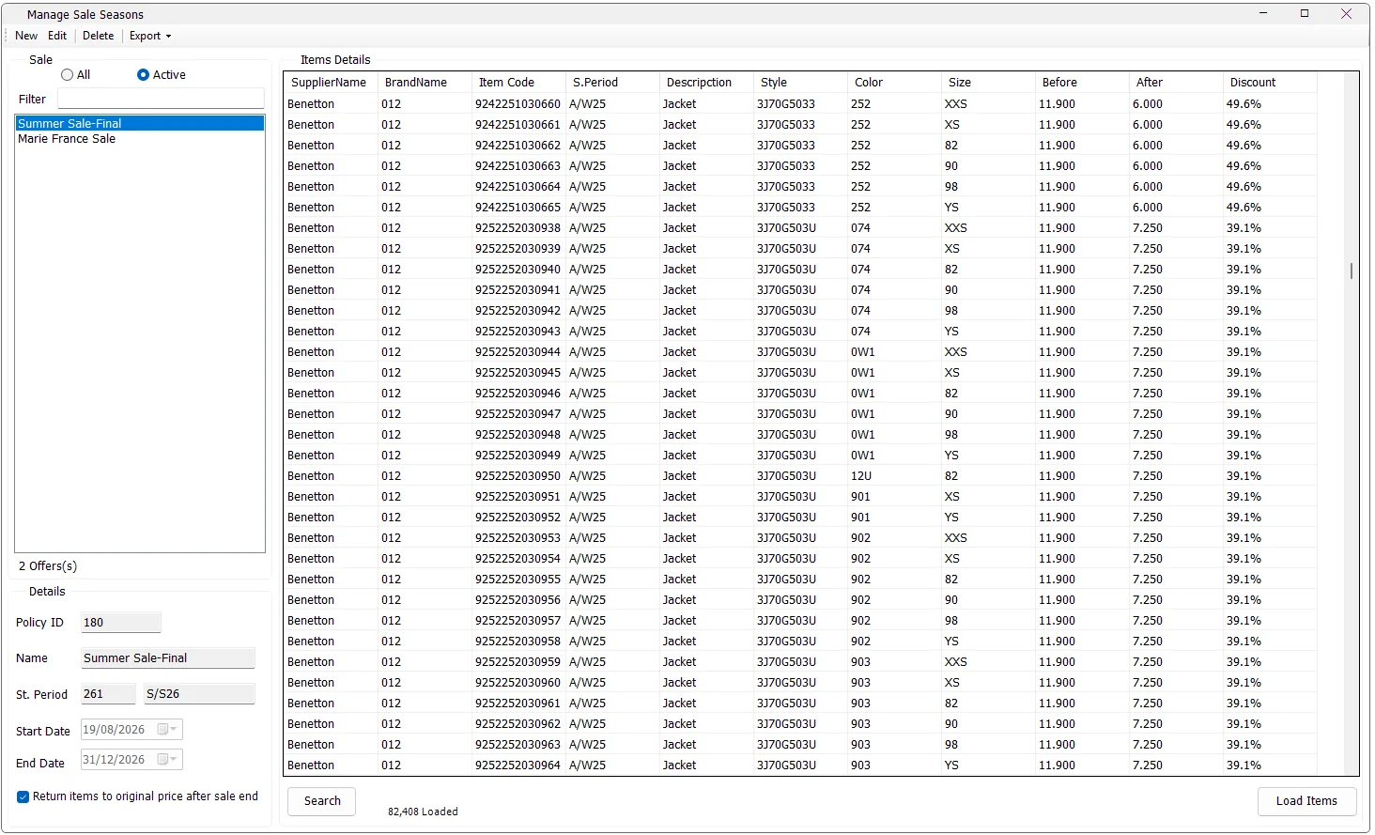Click the Policy ID field 180
1375x835 pixels.
(x=120, y=623)
